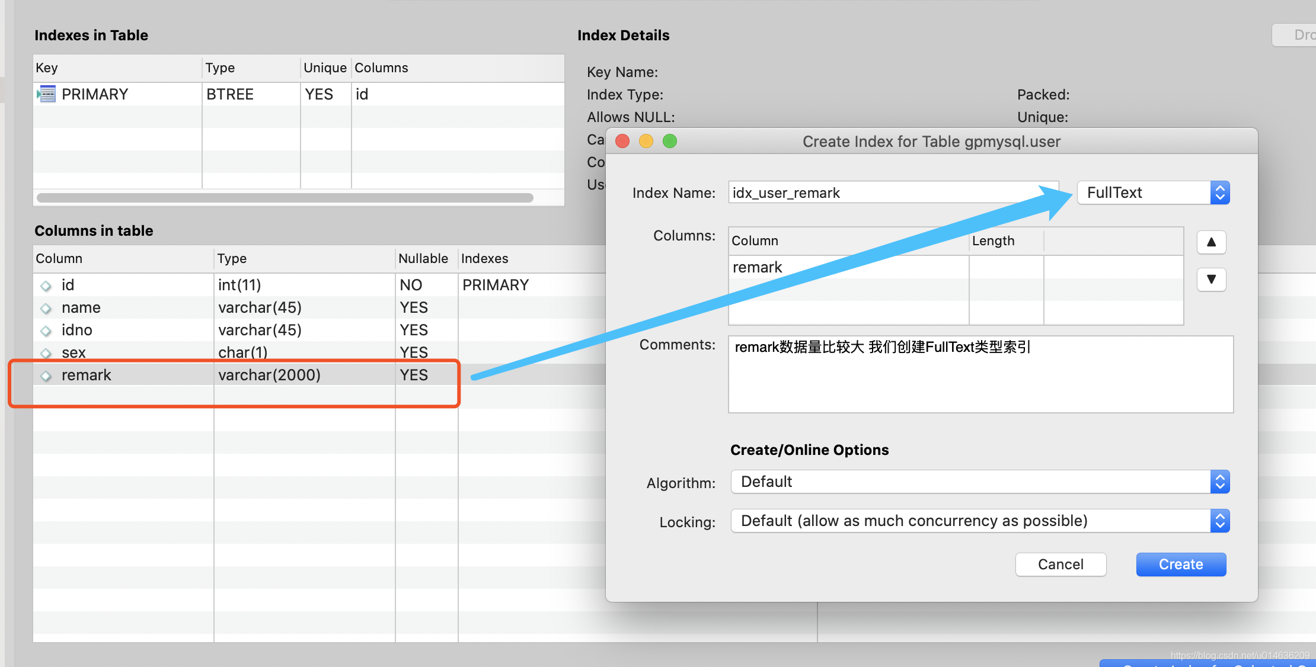This screenshot has height=667, width=1316.
Task: Open the FullText index type dropdown
Action: pyautogui.click(x=1153, y=193)
